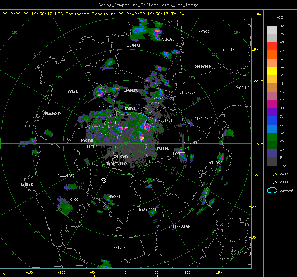This screenshot has height=277, width=297.
Task: Click the BAGALKOT city label
Action: [132, 90]
